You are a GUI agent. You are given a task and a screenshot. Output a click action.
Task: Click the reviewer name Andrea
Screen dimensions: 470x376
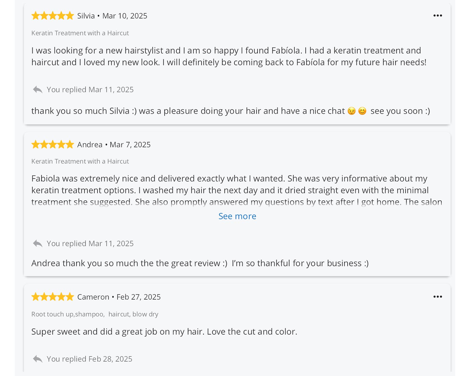click(90, 144)
